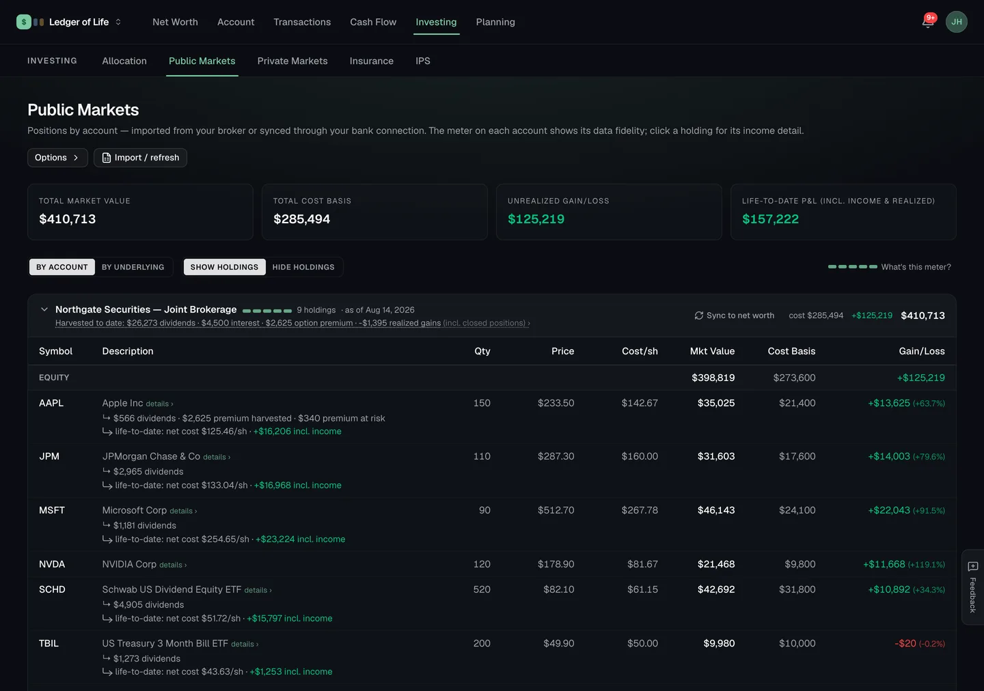984x691 pixels.
Task: Click the $4,905 dividends line under SCHD
Action: 148,605
